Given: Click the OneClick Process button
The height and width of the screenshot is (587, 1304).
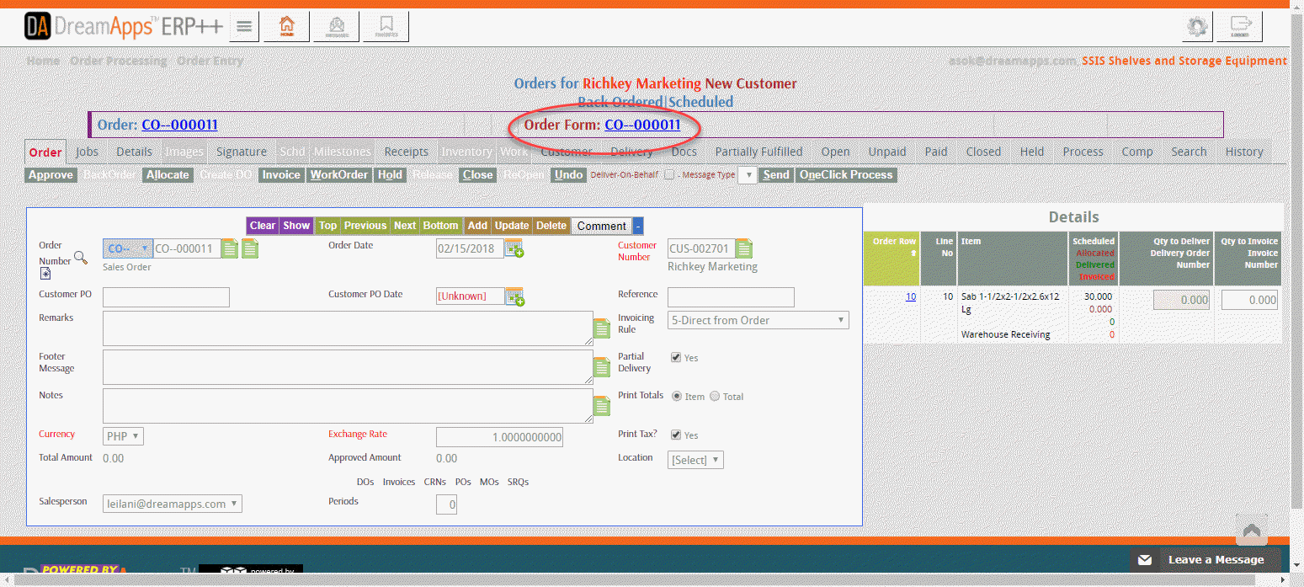Looking at the screenshot, I should [846, 175].
